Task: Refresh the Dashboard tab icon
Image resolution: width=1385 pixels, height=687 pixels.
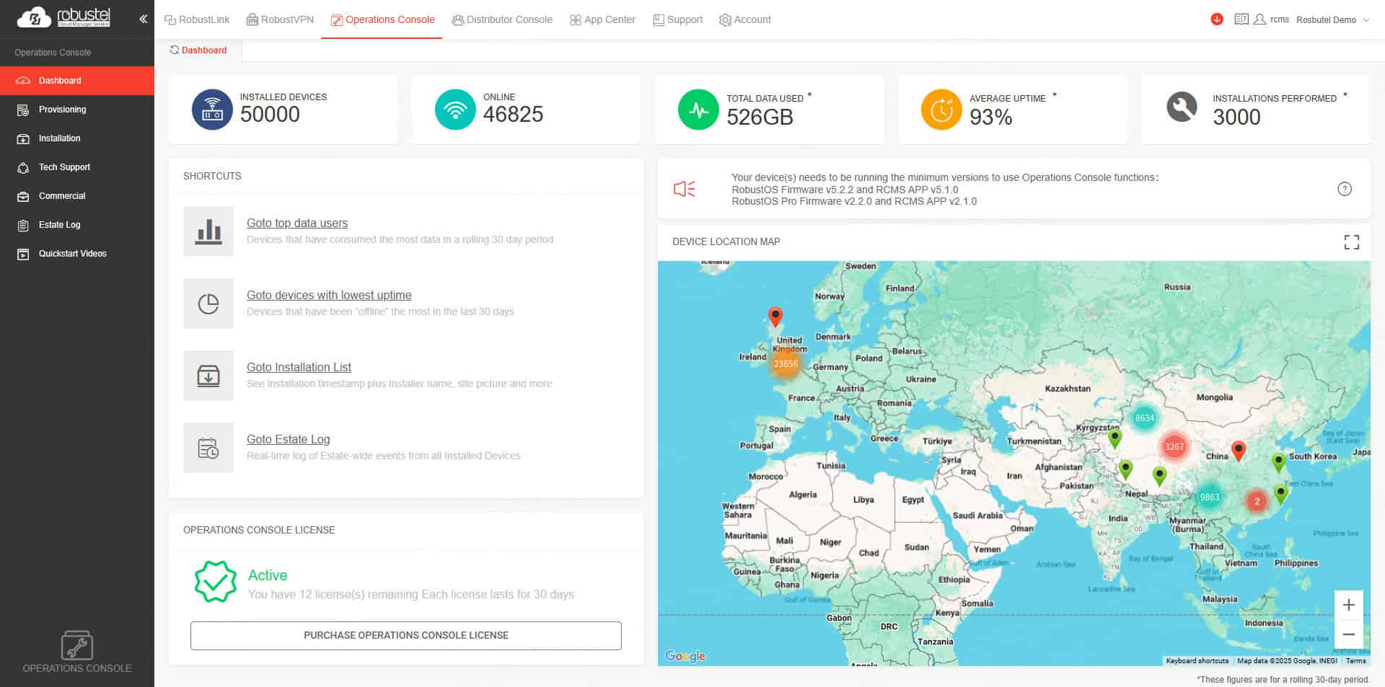Action: coord(175,50)
